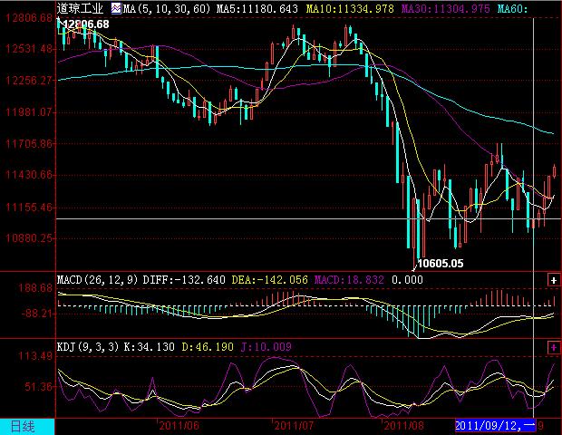Viewport: 562px width, 435px height.
Task: Expand the MACD panel with its plus button
Action: tap(554, 280)
